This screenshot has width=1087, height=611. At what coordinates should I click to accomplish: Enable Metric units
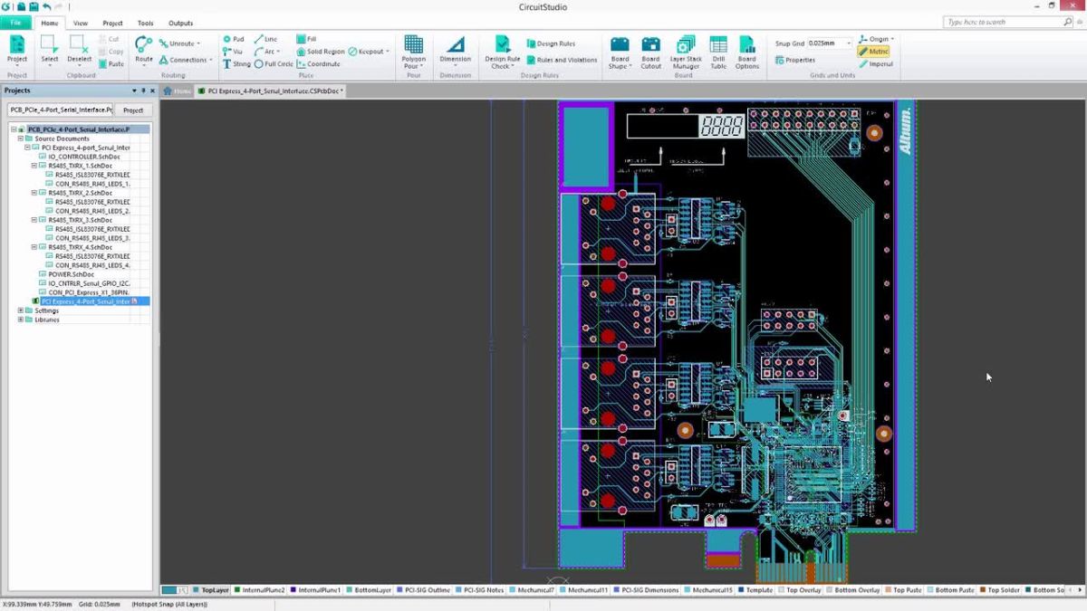tap(875, 51)
